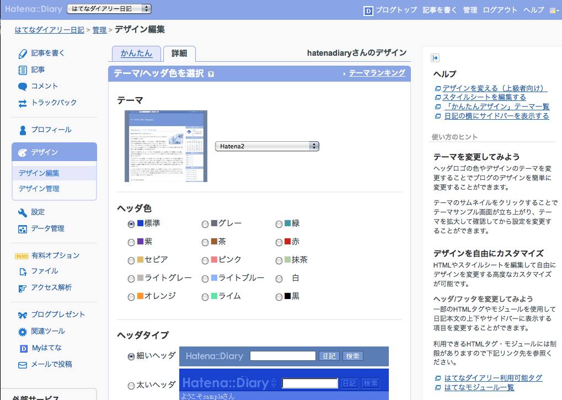Screen dimensions: 562x400
Task: Click ヘルプ in the top header
Action: coord(534,10)
